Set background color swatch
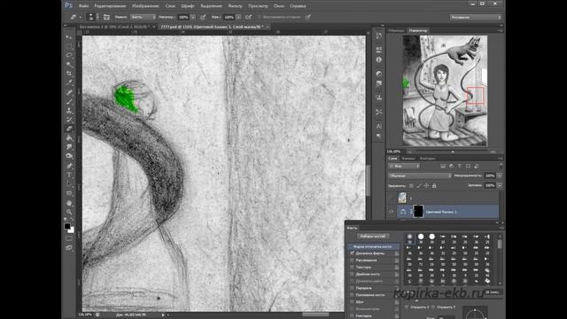 (x=71, y=230)
